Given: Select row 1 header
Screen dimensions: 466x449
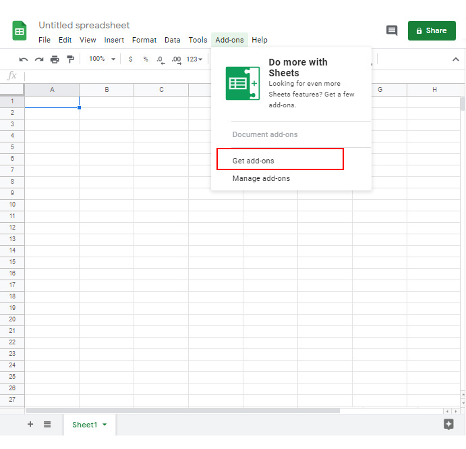Looking at the screenshot, I should pyautogui.click(x=12, y=101).
